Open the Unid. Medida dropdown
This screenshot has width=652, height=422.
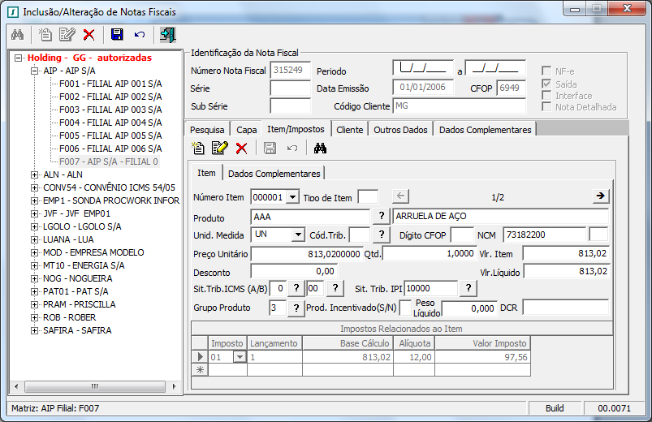(x=297, y=235)
